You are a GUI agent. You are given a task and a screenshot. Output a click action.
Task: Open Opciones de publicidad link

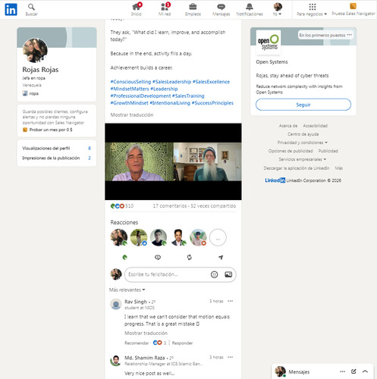[x=291, y=151]
